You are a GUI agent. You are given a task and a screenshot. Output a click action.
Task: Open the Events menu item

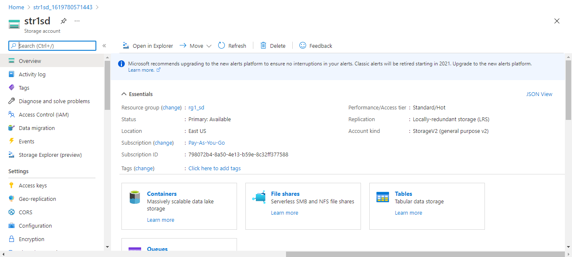[52, 141]
